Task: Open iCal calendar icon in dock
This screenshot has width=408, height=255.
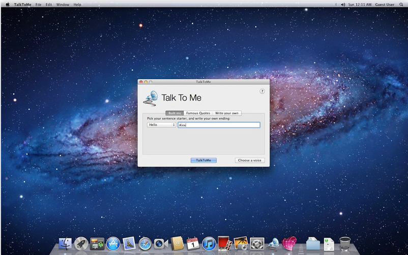Action: pyautogui.click(x=193, y=244)
